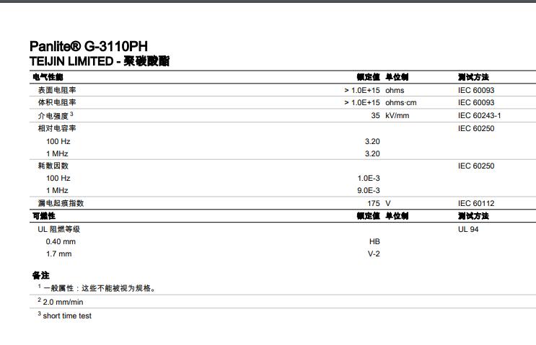Viewport: 536px width, 345px height.
Task: Click the 相对电容率 row label
Action: [x=57, y=128]
